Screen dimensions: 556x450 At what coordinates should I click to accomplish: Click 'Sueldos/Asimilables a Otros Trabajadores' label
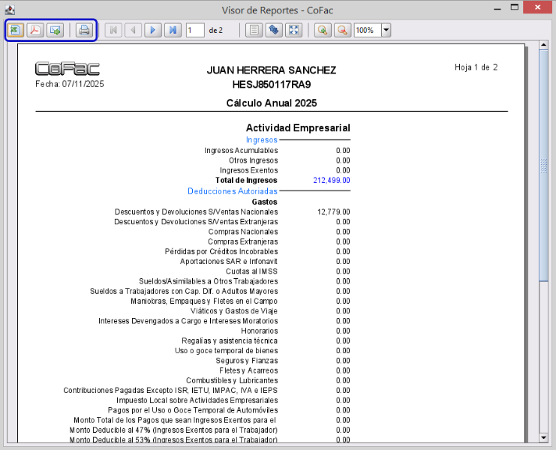coord(209,281)
